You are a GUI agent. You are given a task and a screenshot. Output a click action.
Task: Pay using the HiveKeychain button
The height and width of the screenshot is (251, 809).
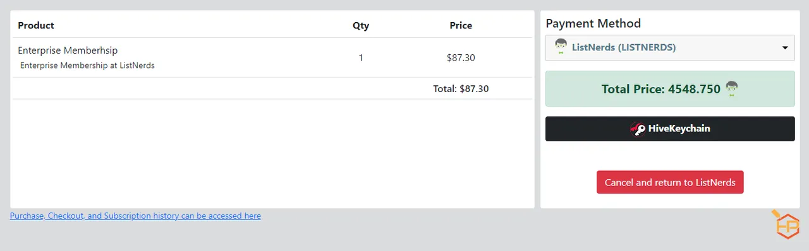coord(670,129)
